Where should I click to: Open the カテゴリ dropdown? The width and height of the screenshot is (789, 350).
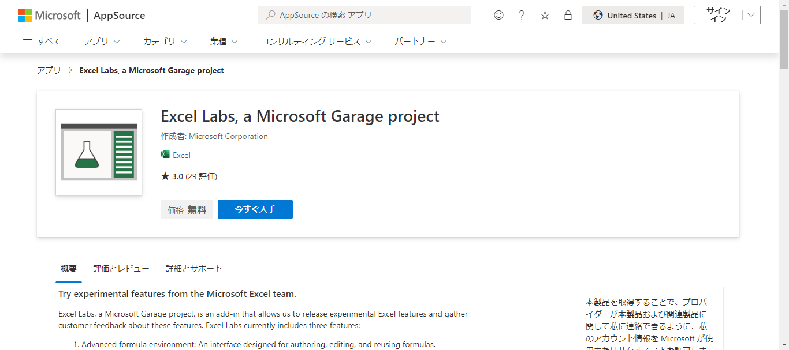(165, 41)
